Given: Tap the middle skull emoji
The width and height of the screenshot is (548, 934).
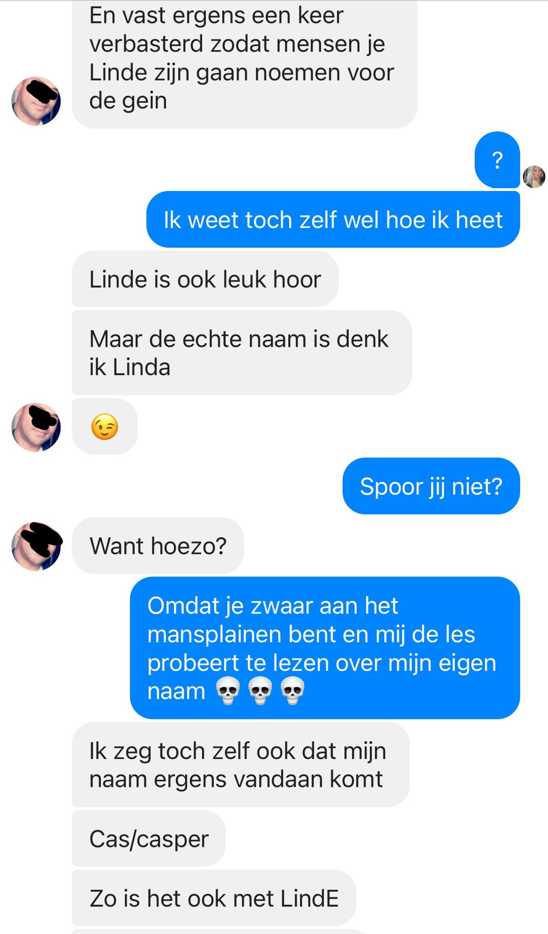Looking at the screenshot, I should click(260, 690).
